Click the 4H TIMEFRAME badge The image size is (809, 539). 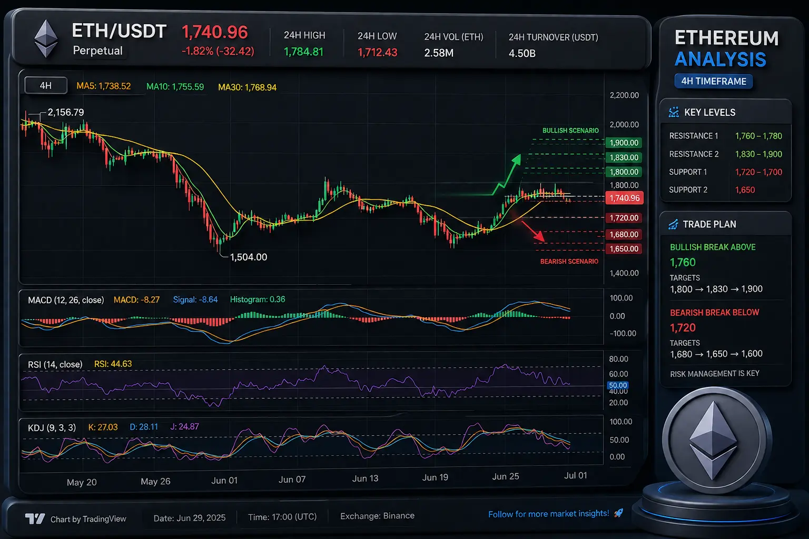coord(714,81)
